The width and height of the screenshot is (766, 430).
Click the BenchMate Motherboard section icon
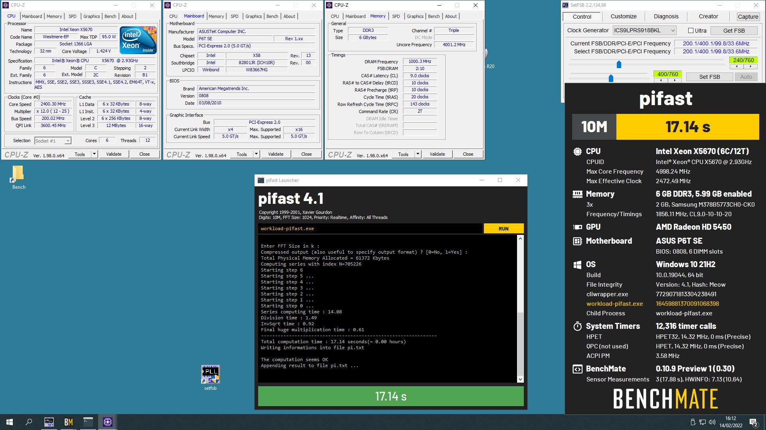577,241
